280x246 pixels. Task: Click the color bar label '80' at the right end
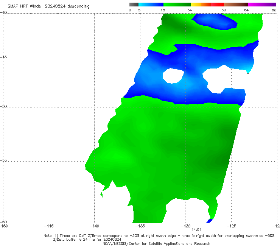[274, 10]
